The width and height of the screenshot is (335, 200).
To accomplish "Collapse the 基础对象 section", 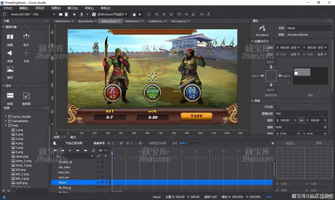I will 3,27.
